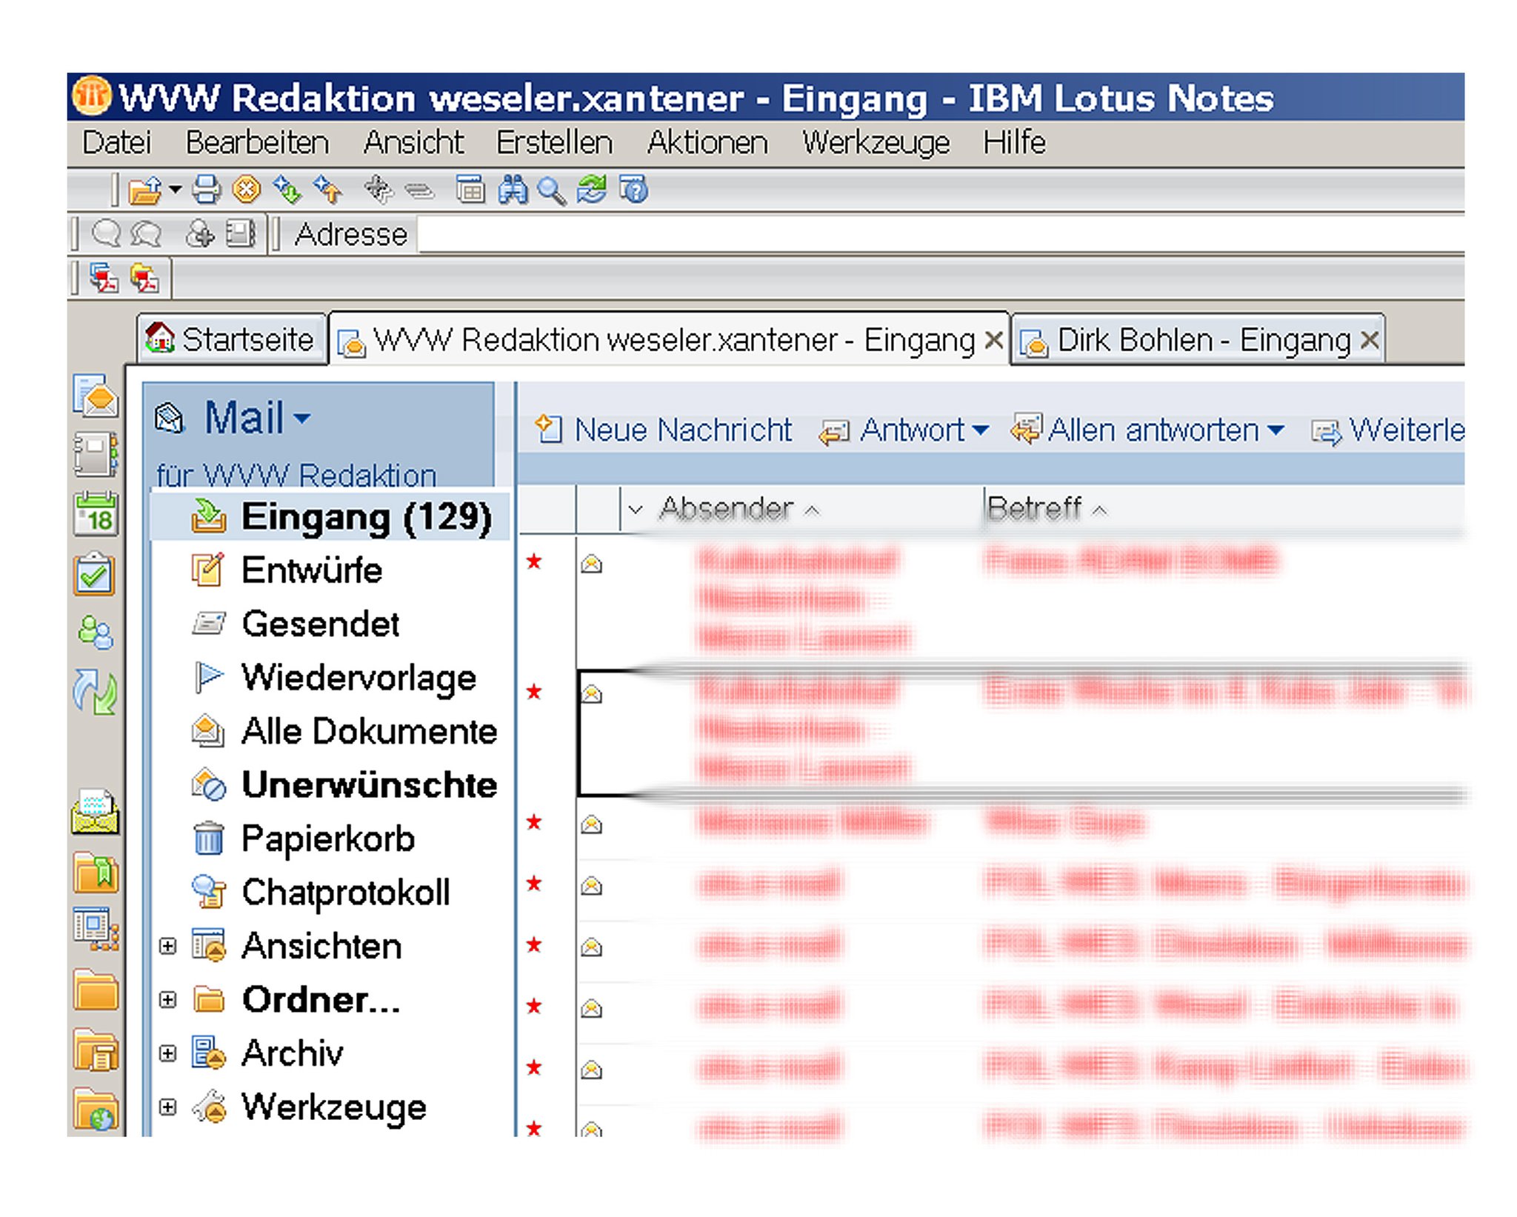Click the Adresse input field
1517x1217 pixels.
click(x=889, y=235)
